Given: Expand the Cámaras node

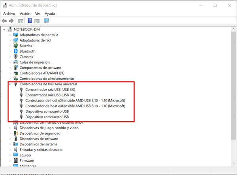Looking at the screenshot, I should pos(10,56).
